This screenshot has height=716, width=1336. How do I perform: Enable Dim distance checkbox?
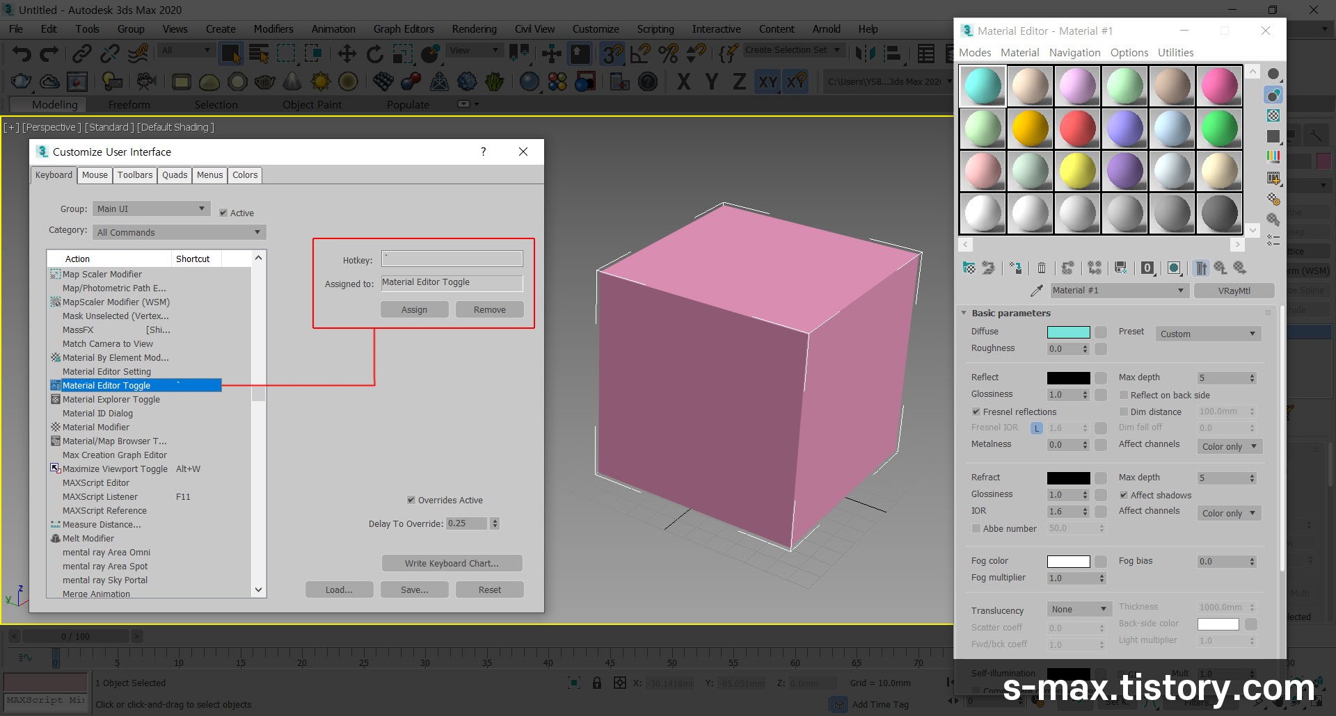1123,412
